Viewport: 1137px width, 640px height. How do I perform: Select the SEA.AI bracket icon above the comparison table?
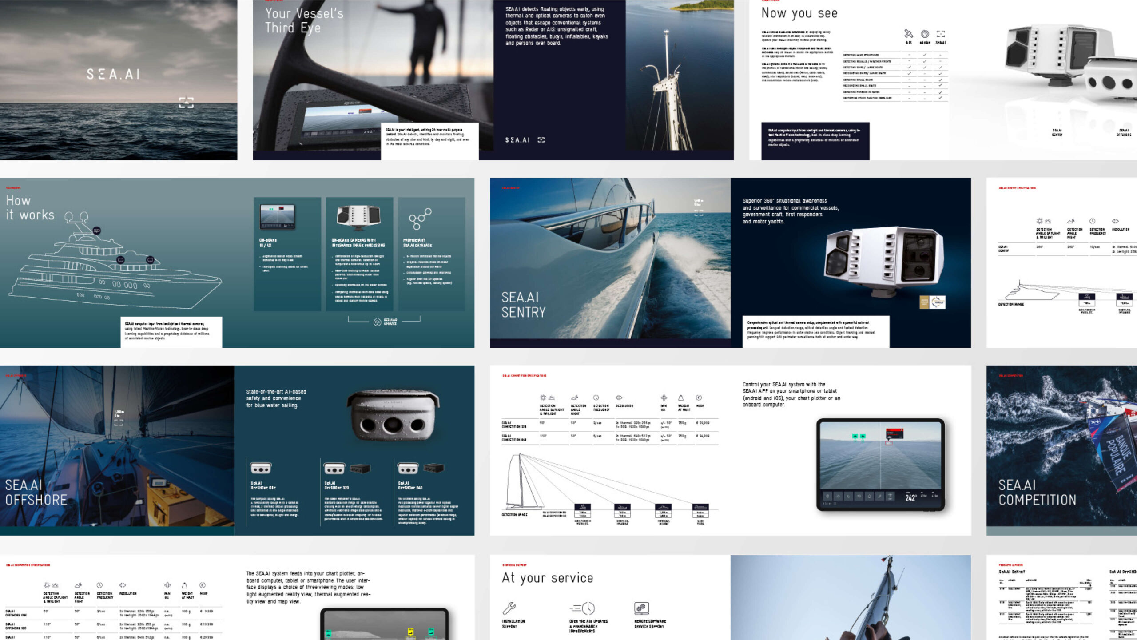(x=941, y=34)
